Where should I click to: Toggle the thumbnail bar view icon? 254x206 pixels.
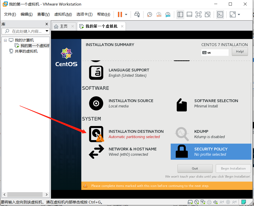189,14
